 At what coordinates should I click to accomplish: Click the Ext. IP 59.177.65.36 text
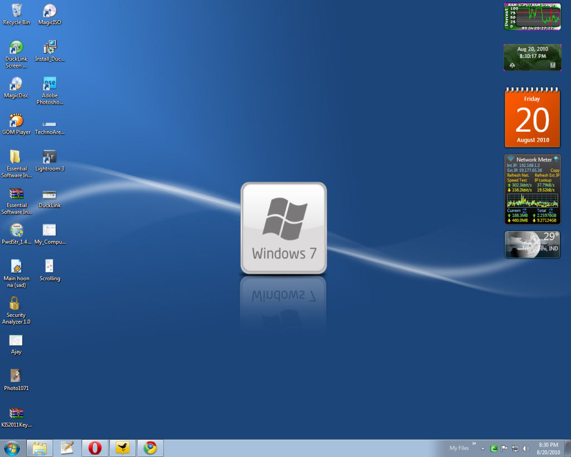(524, 170)
